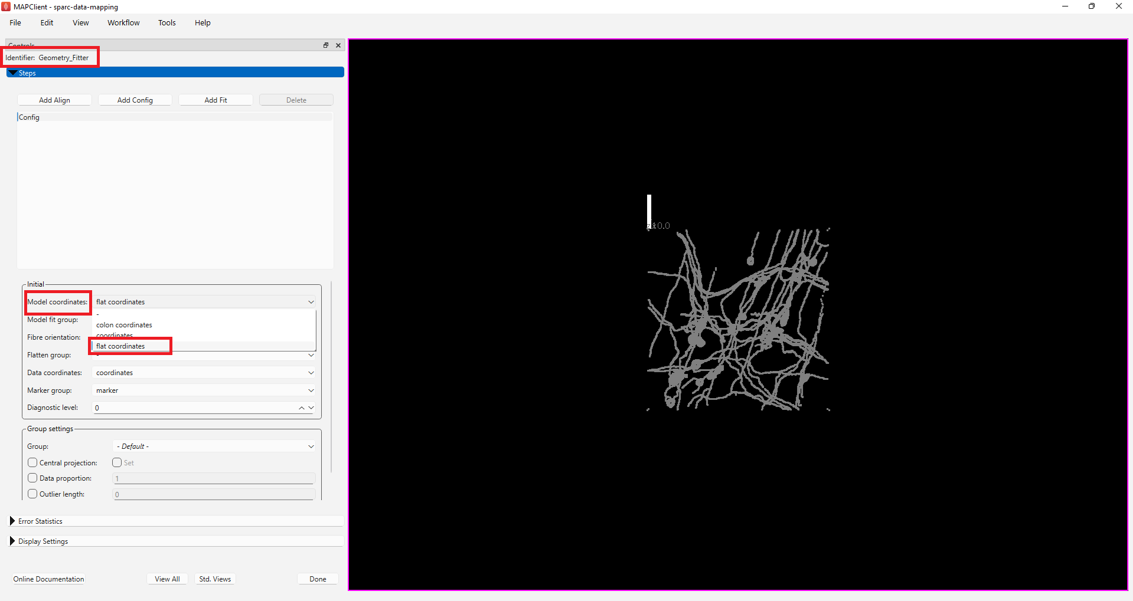Expand the Display Settings section
The image size is (1133, 601).
click(x=175, y=541)
